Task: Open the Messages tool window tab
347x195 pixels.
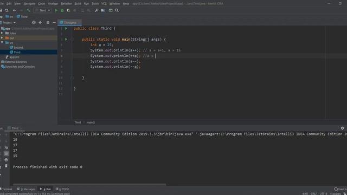Action: pyautogui.click(x=26, y=189)
